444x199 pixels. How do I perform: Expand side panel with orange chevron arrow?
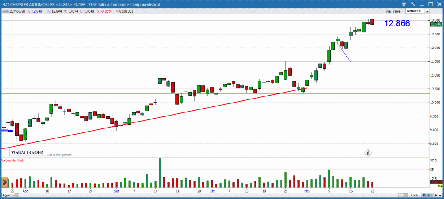(4, 182)
